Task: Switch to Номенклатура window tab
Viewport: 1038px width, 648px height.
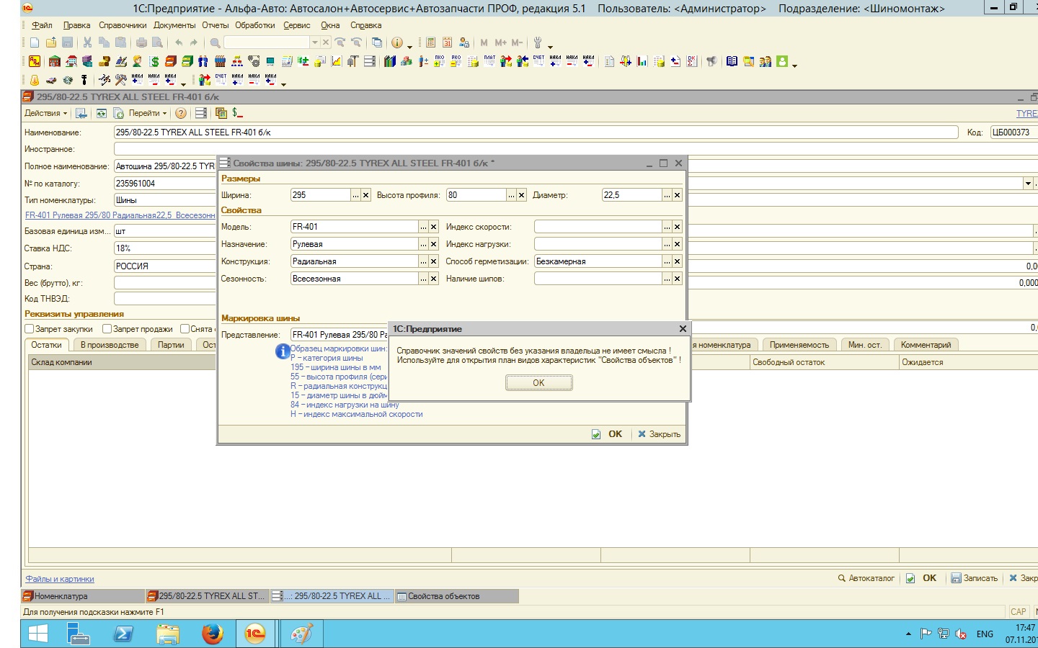Action: (83, 596)
